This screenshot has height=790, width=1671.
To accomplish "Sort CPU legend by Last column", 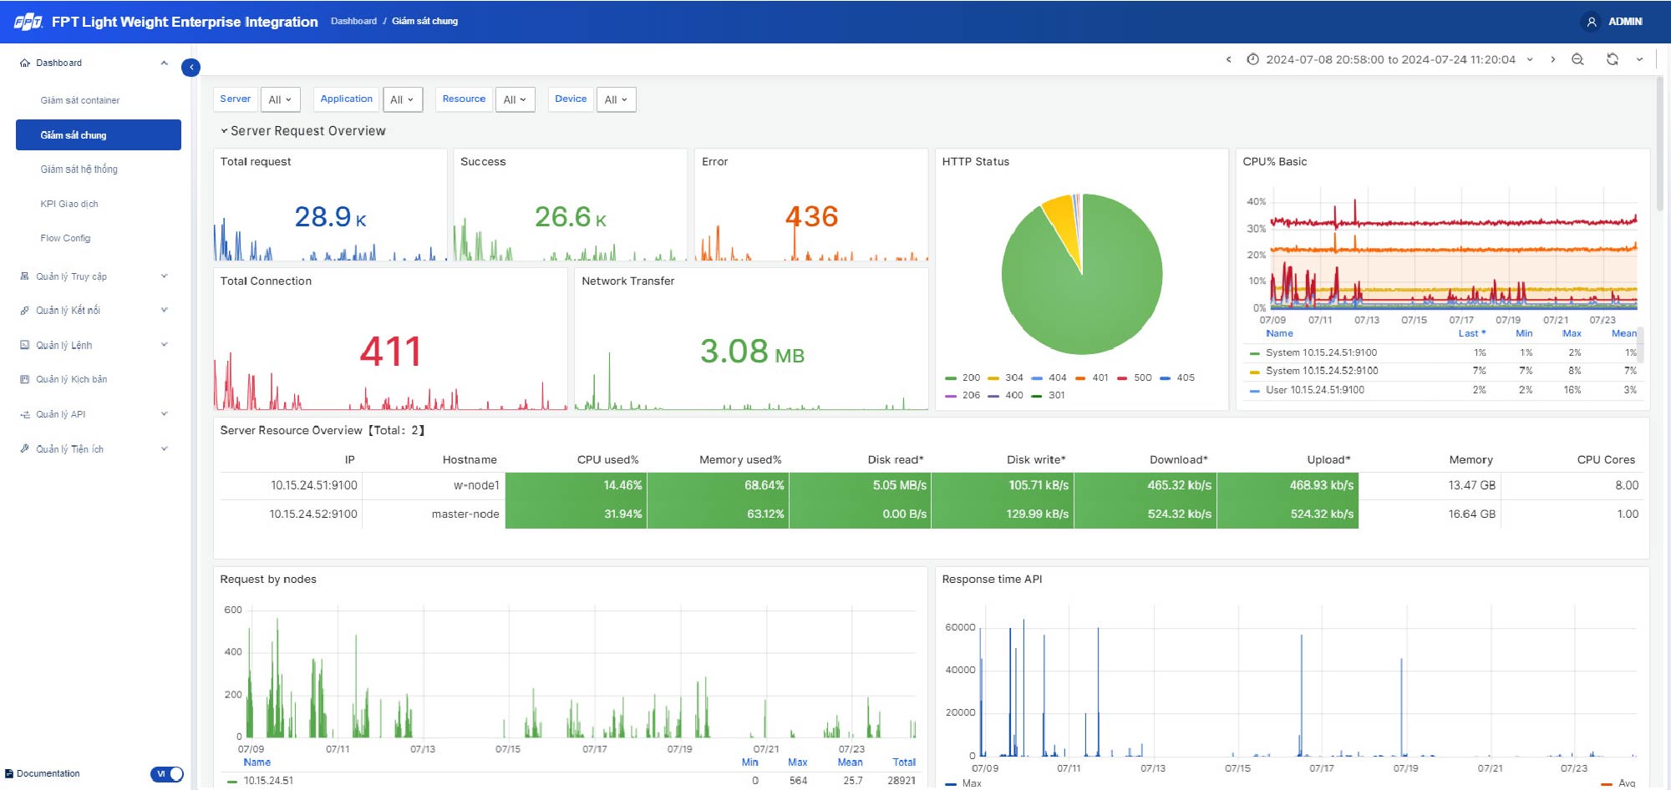I will 1471,333.
